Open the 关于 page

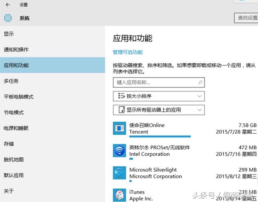(52, 191)
